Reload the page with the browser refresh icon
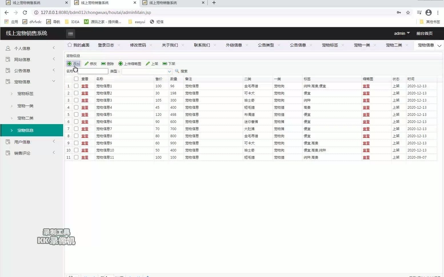 pyautogui.click(x=25, y=13)
